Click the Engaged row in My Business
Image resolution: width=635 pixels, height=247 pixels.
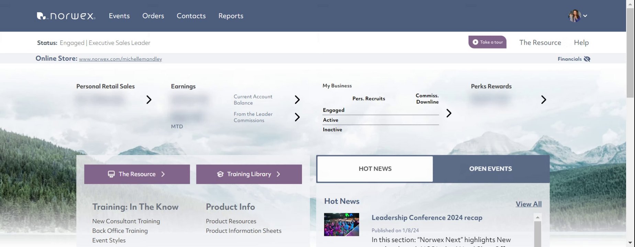381,110
